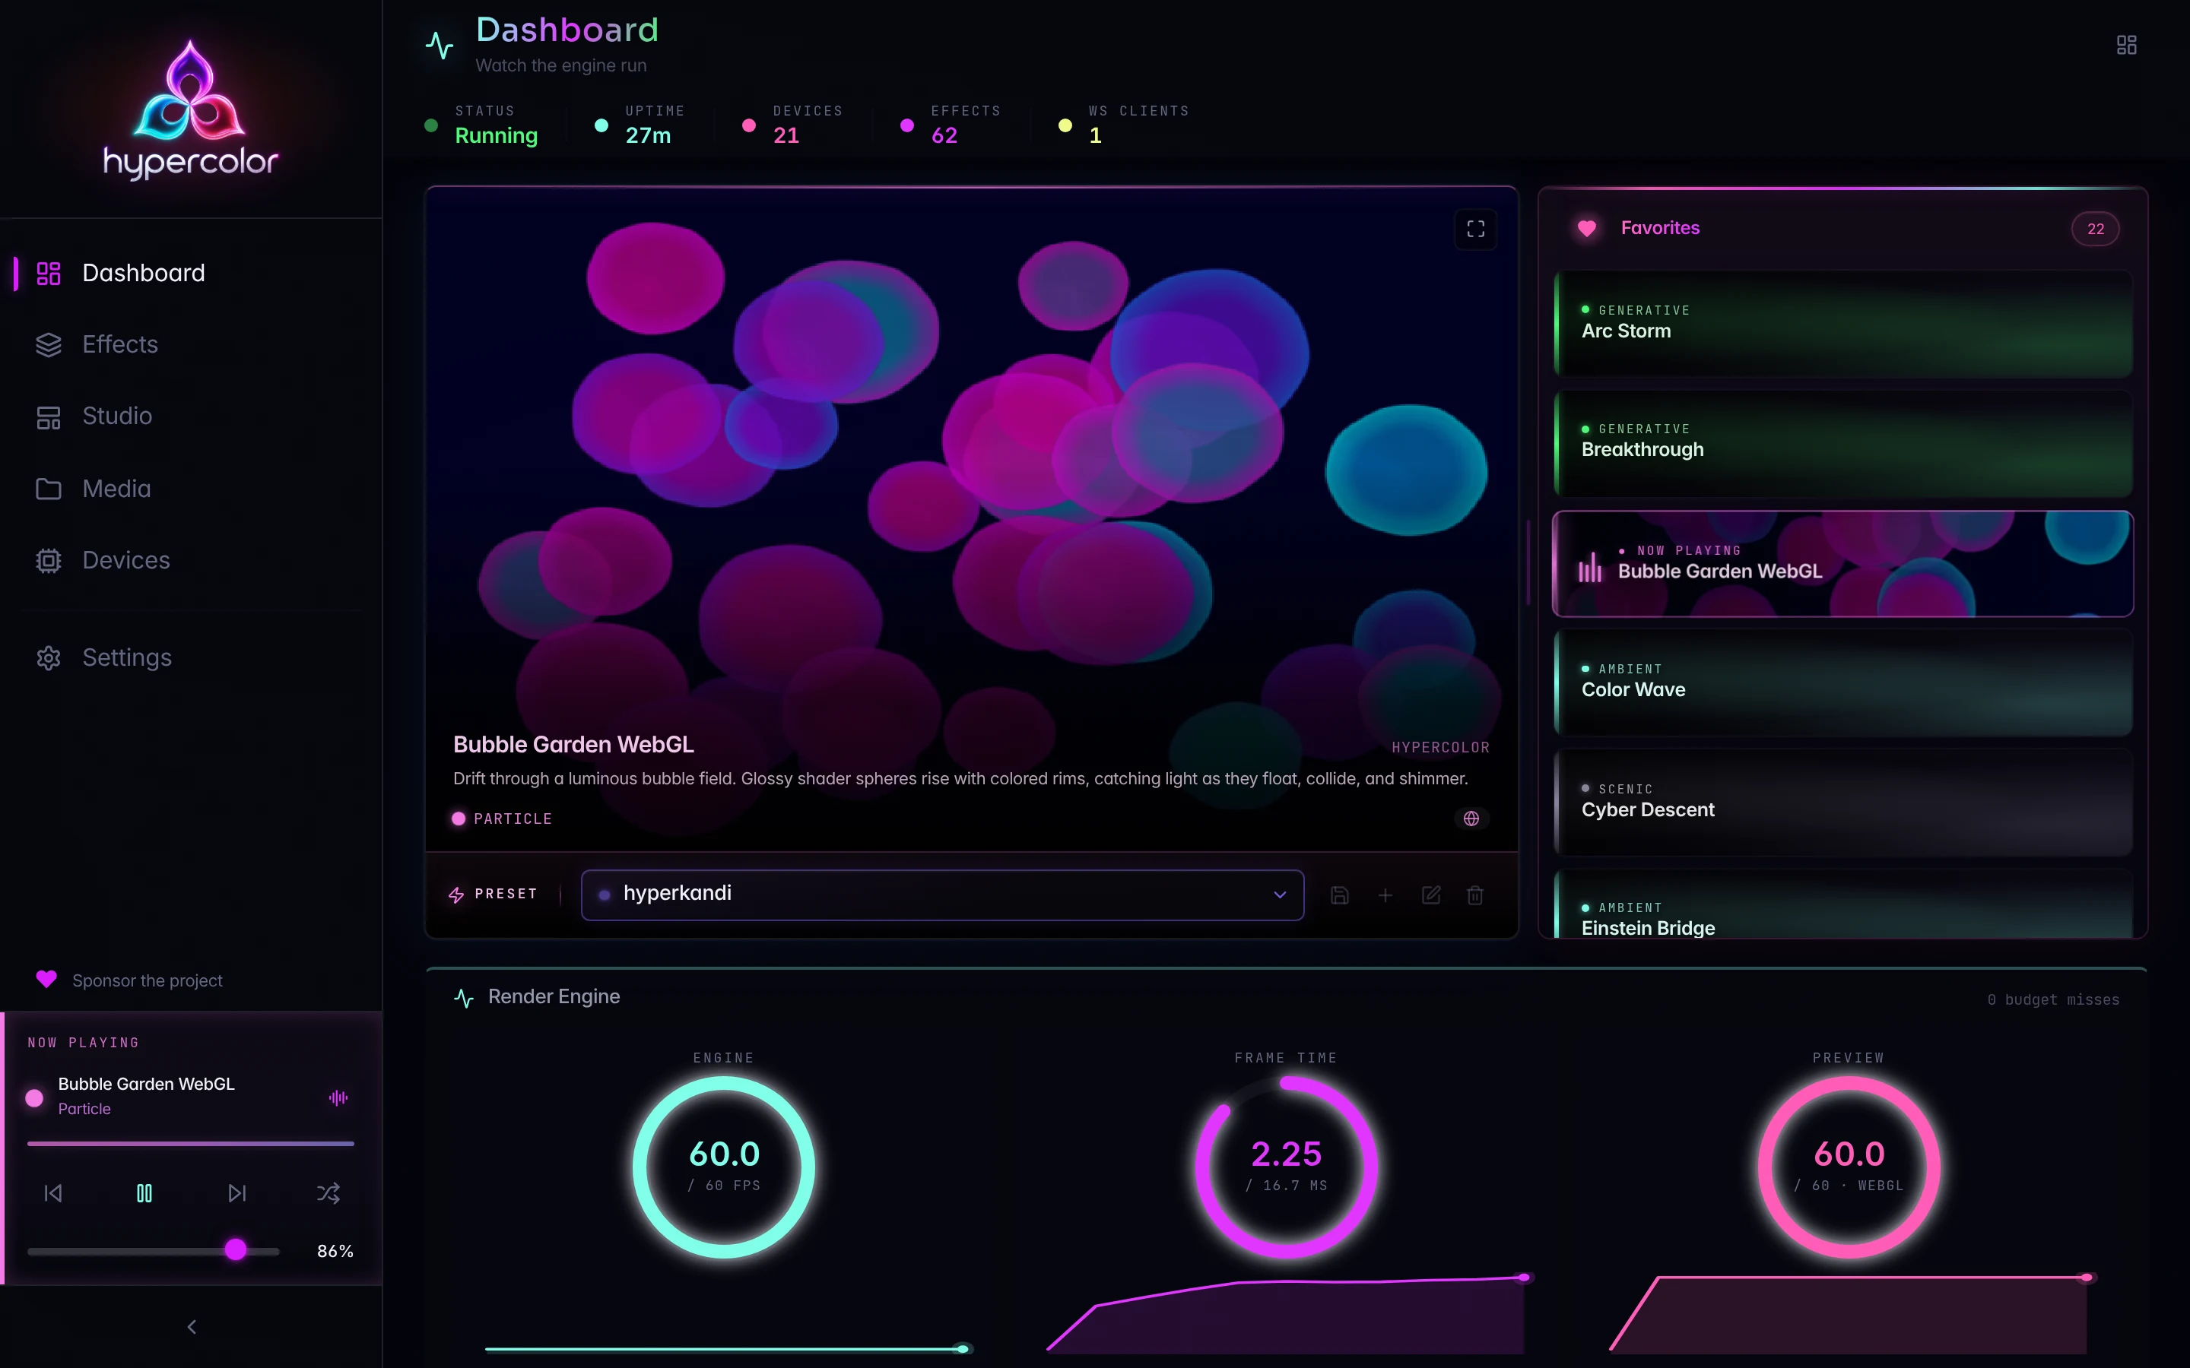Pause the current effect

point(144,1193)
